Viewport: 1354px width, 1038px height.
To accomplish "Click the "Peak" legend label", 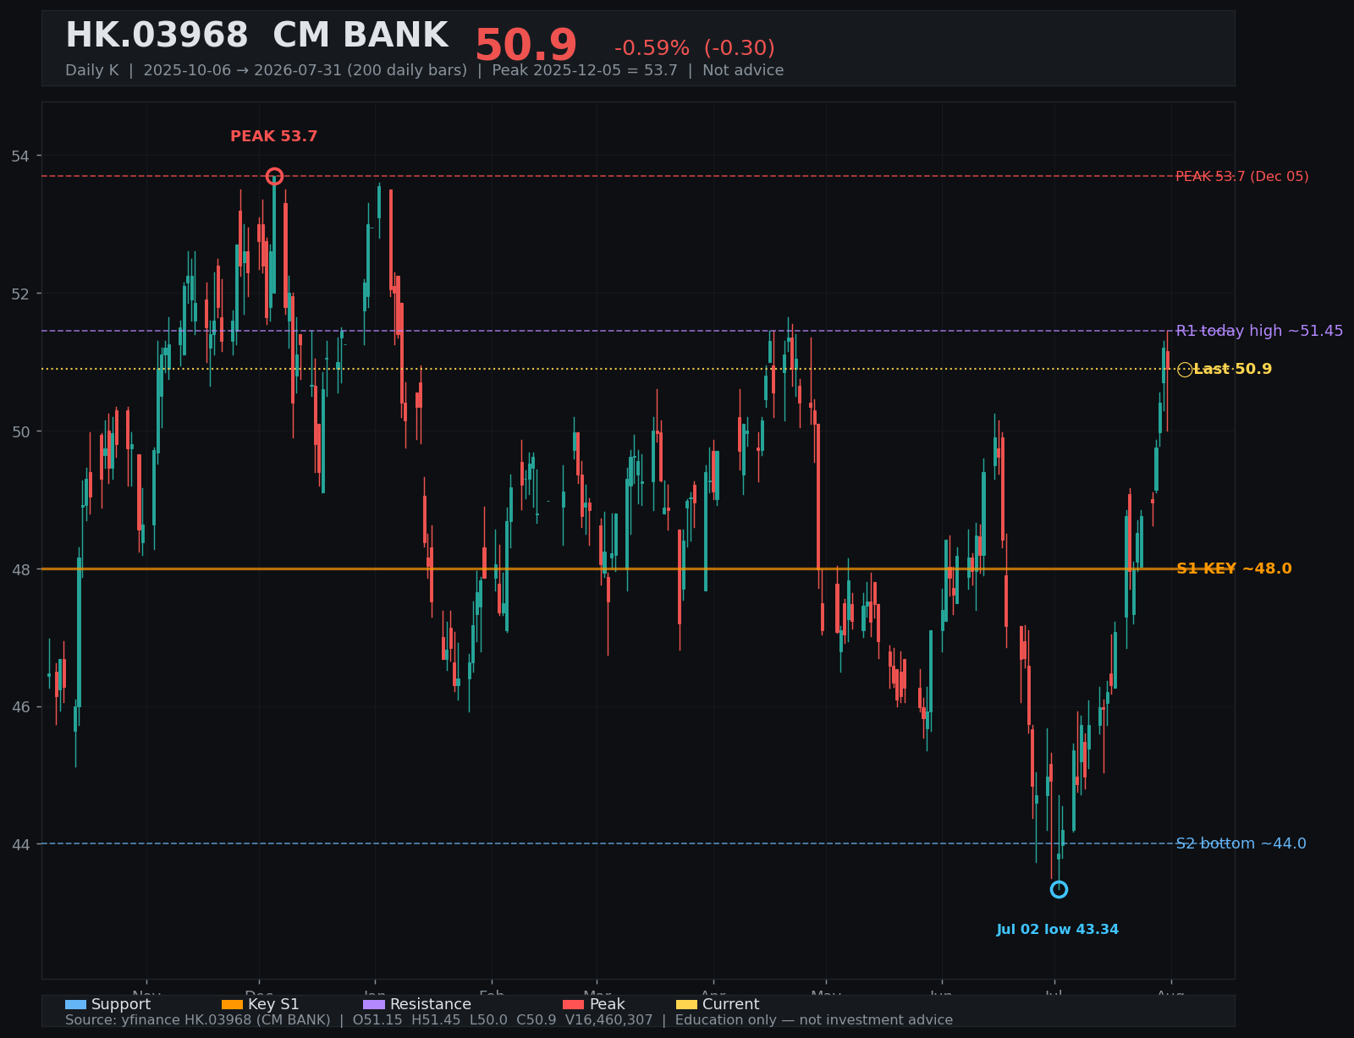I will 608,1004.
